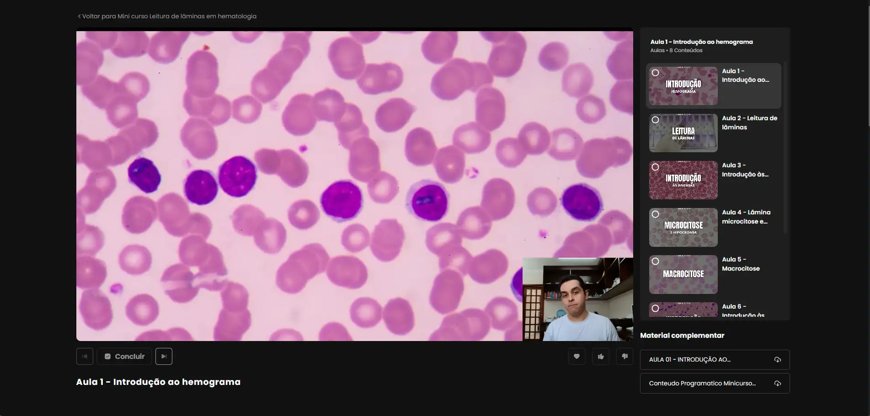Toggle completion circle on Aula 5 Macrocitose thumbnail
This screenshot has height=416, width=870.
click(x=655, y=261)
